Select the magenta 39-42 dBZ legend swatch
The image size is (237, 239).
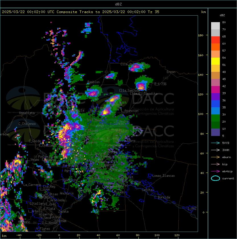click(215, 90)
